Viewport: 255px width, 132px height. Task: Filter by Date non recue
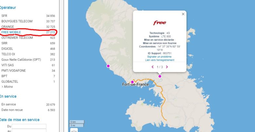point(28,110)
